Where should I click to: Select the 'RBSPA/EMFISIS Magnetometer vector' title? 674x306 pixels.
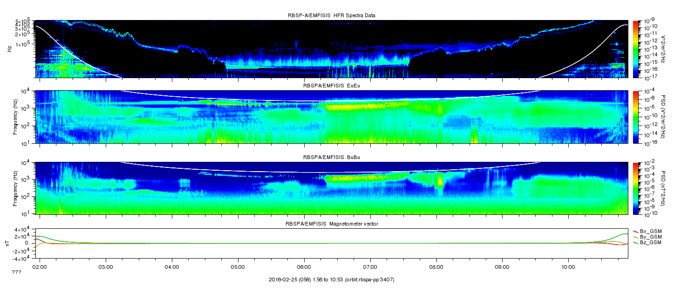coord(331,224)
